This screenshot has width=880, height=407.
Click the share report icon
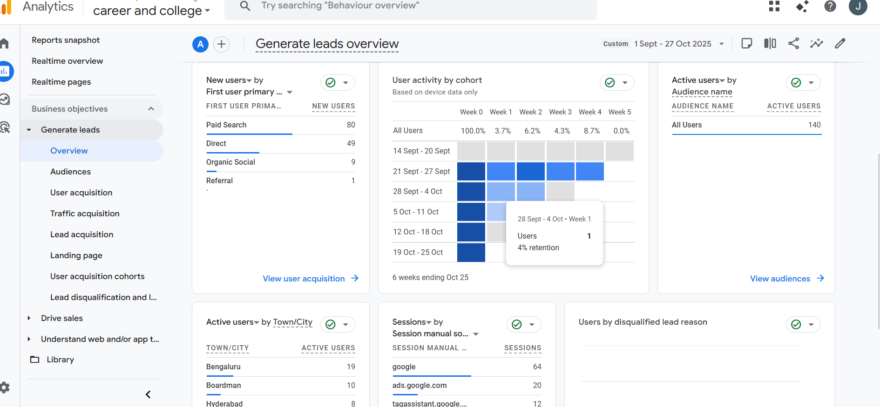pyautogui.click(x=793, y=44)
